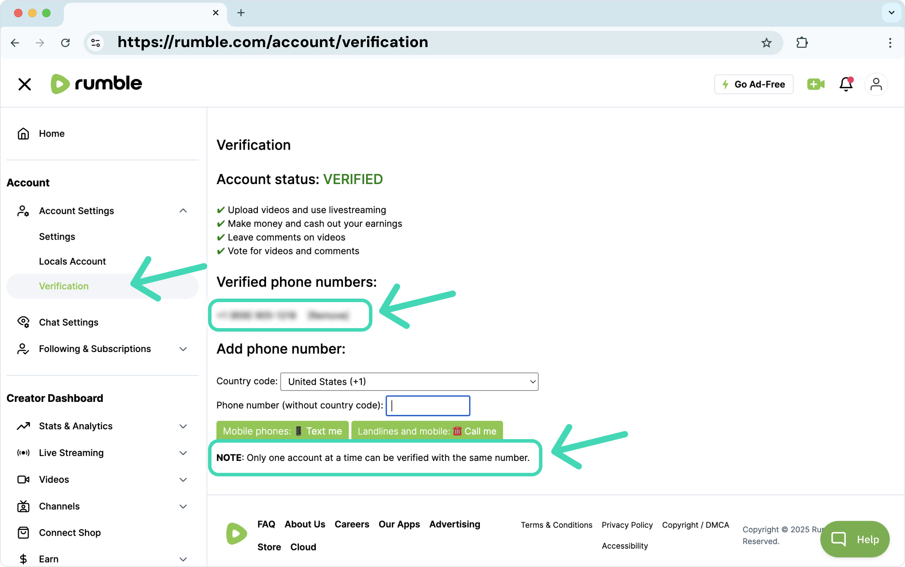Bookmark this page with the star icon

[766, 43]
